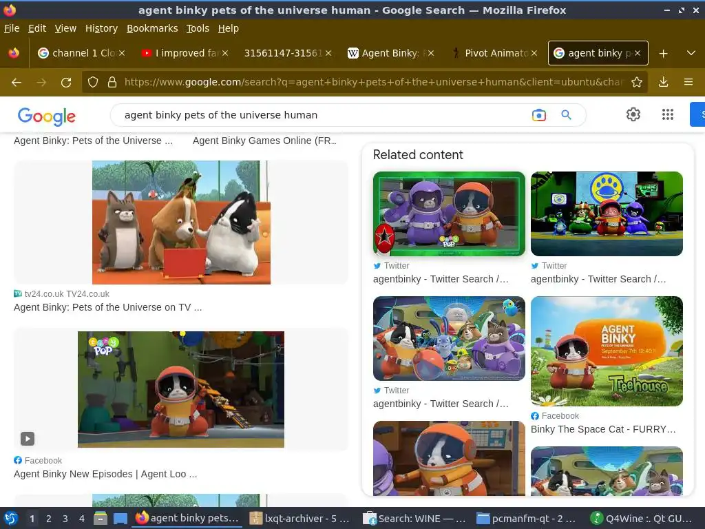Screen dimensions: 705x529
Task: Click the URL address bar
Action: 373,83
